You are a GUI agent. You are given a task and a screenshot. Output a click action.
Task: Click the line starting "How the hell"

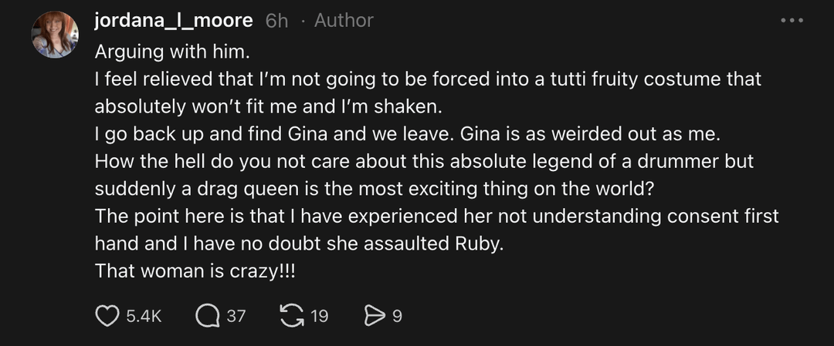424,161
